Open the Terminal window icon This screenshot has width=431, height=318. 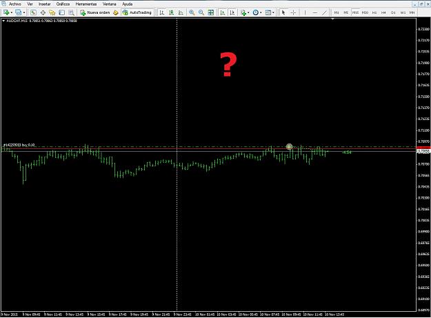(62, 12)
